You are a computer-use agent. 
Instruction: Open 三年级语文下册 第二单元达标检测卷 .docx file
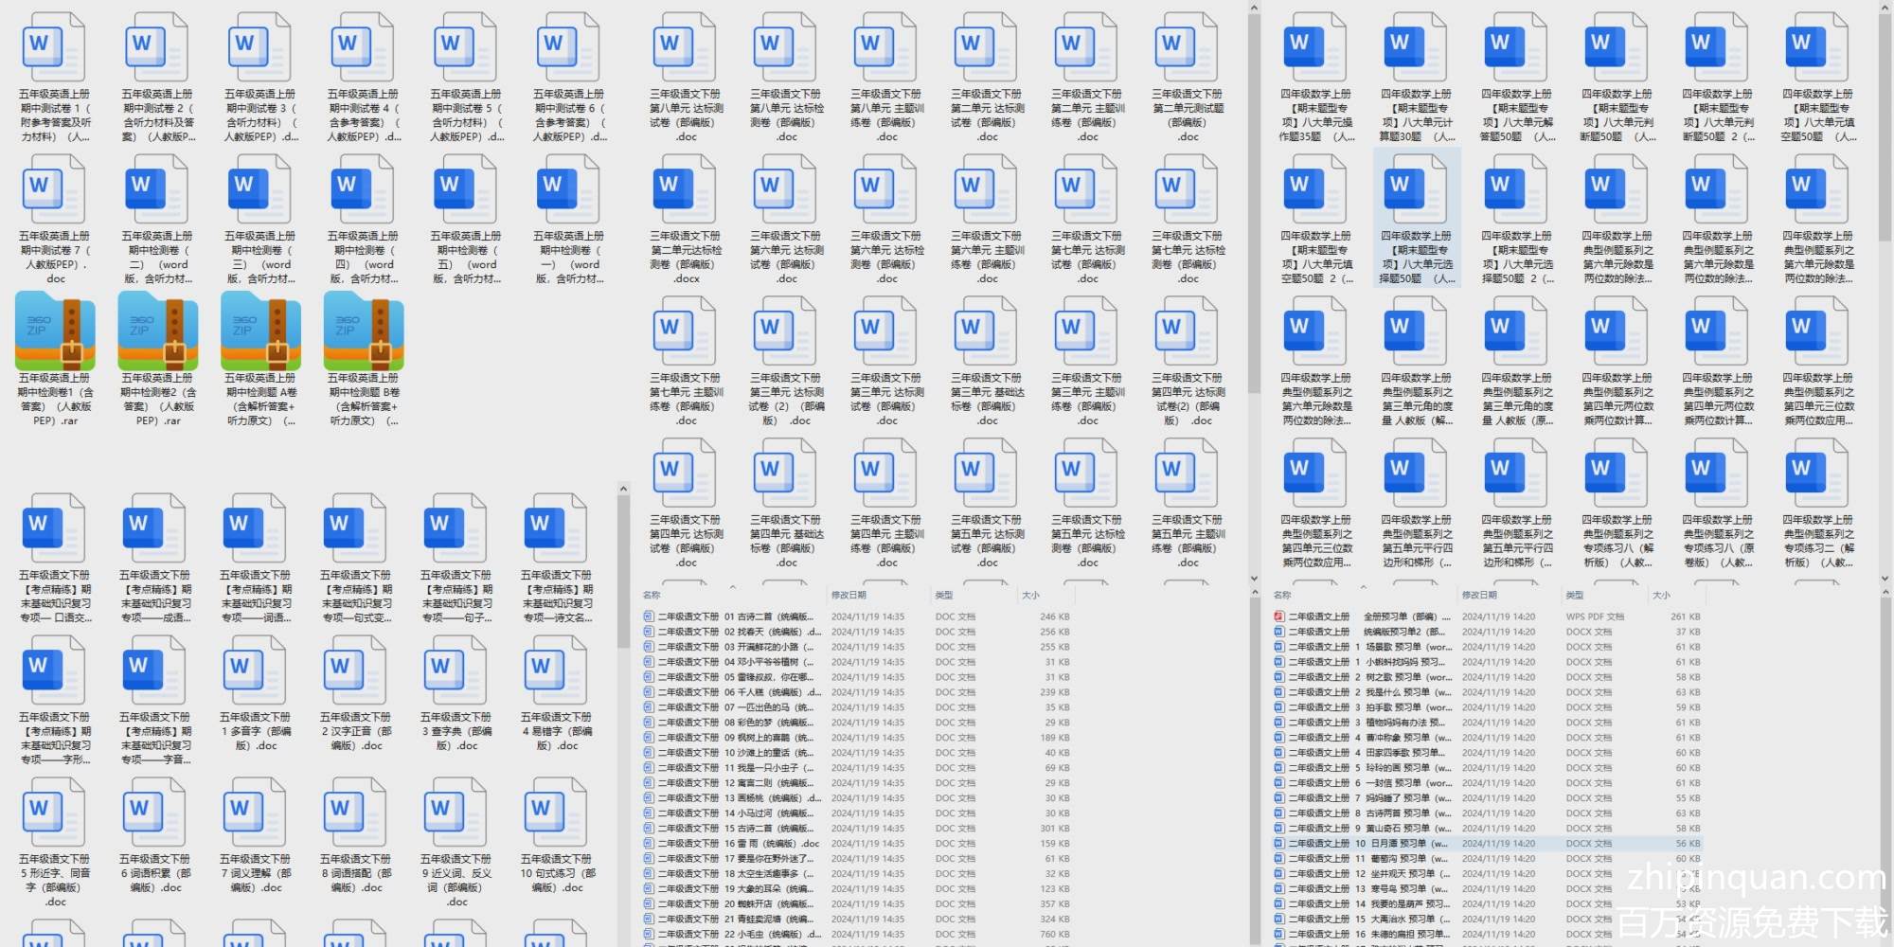pos(685,194)
